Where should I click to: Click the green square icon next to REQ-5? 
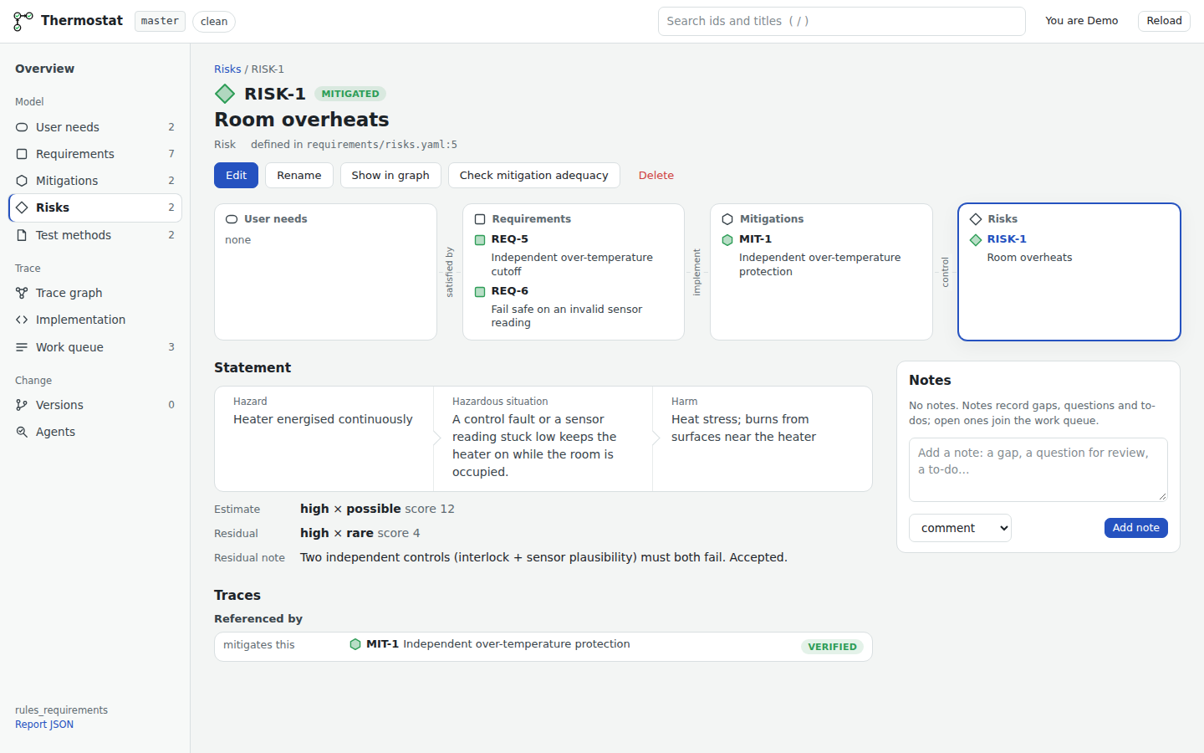[480, 240]
